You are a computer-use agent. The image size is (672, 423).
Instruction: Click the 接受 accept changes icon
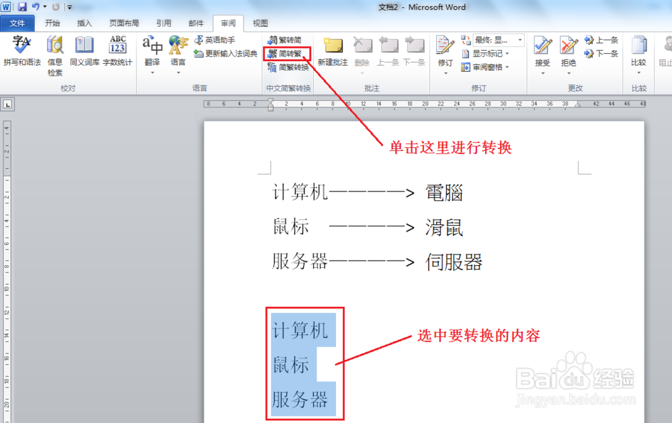pos(542,47)
